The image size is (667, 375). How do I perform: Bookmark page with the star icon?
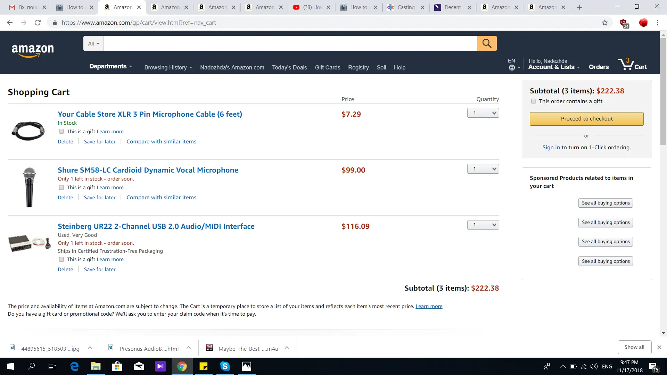[605, 23]
